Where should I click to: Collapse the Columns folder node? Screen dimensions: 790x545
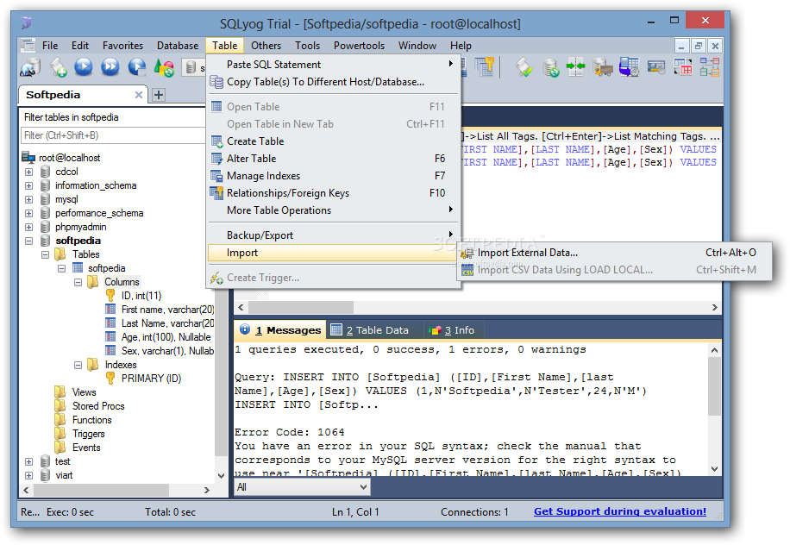coord(78,283)
